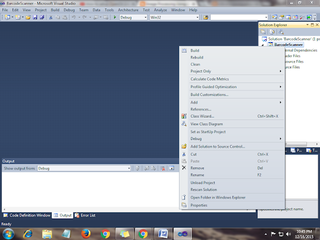The width and height of the screenshot is (320, 240).
Task: Open the Show output from dropdown
Action: pos(84,168)
